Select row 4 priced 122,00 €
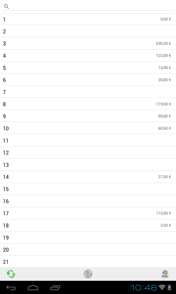Screen dimensions: 176x294 [88, 56]
